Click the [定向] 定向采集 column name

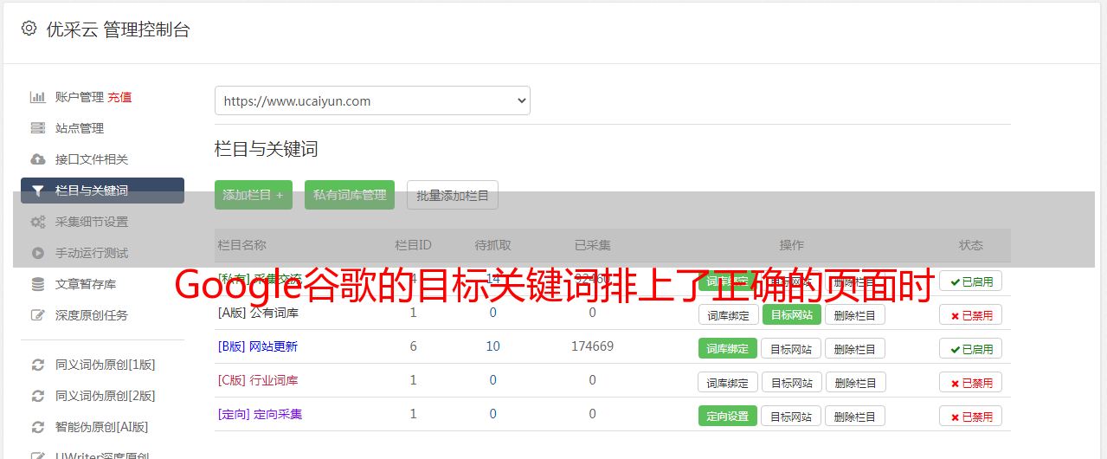click(x=260, y=414)
